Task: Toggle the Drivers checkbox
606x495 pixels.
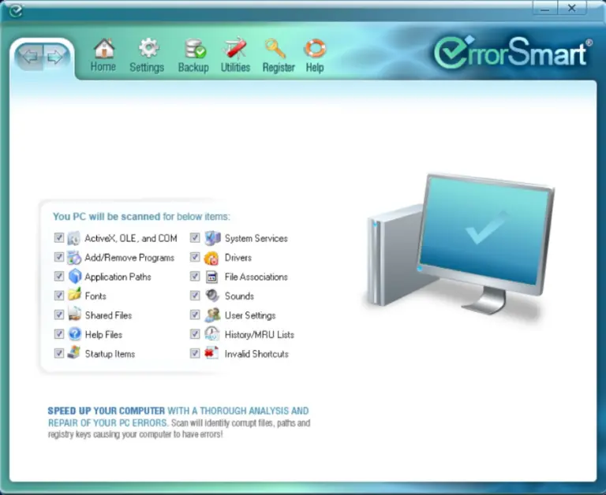Action: [x=195, y=257]
